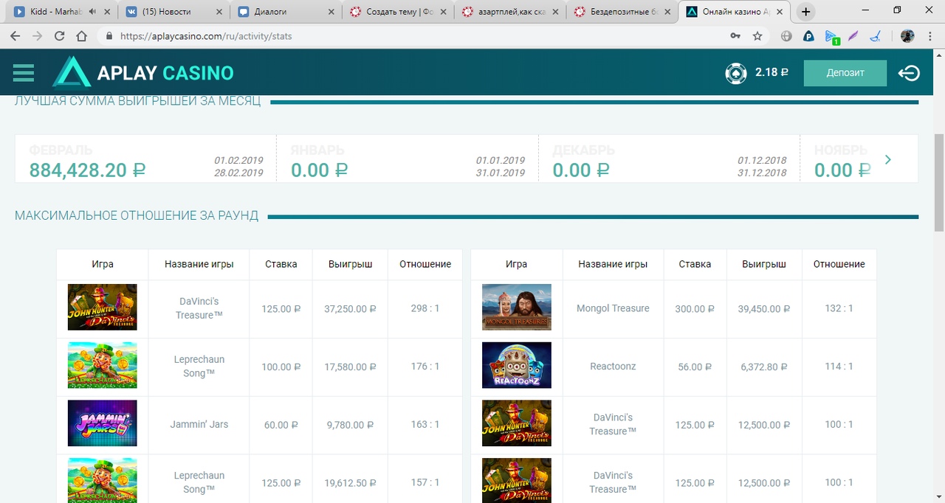
Task: Click the 300.00 ₽ bet cell
Action: tap(695, 308)
